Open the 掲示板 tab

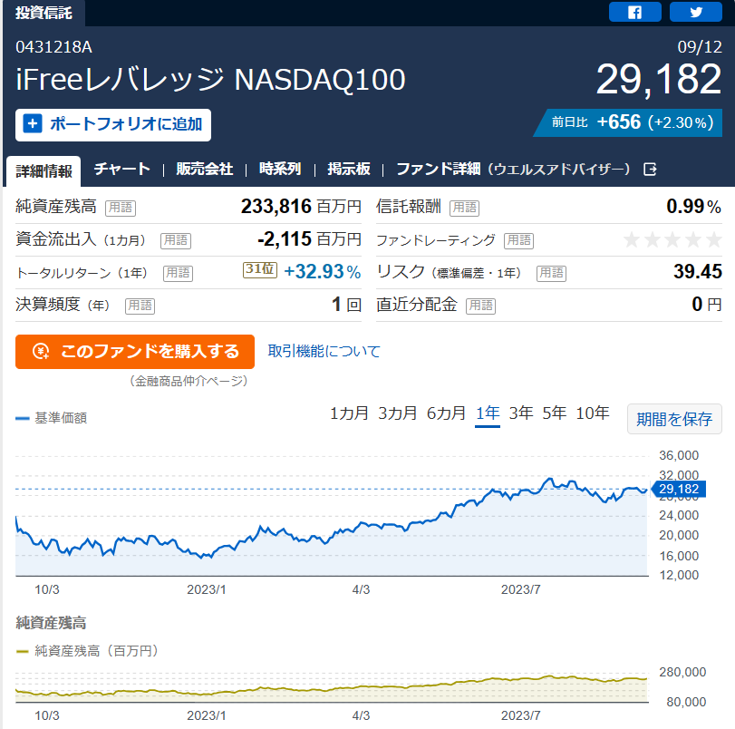tap(349, 169)
